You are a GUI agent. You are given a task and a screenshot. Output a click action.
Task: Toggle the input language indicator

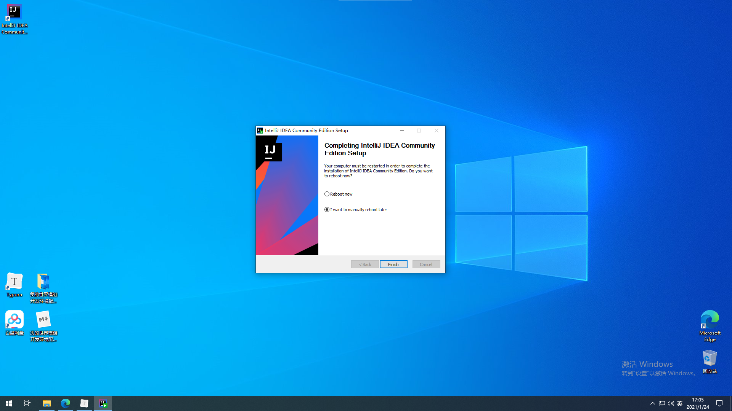point(679,403)
